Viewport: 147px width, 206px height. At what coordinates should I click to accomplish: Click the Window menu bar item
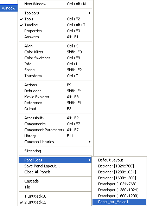coord(9,8)
